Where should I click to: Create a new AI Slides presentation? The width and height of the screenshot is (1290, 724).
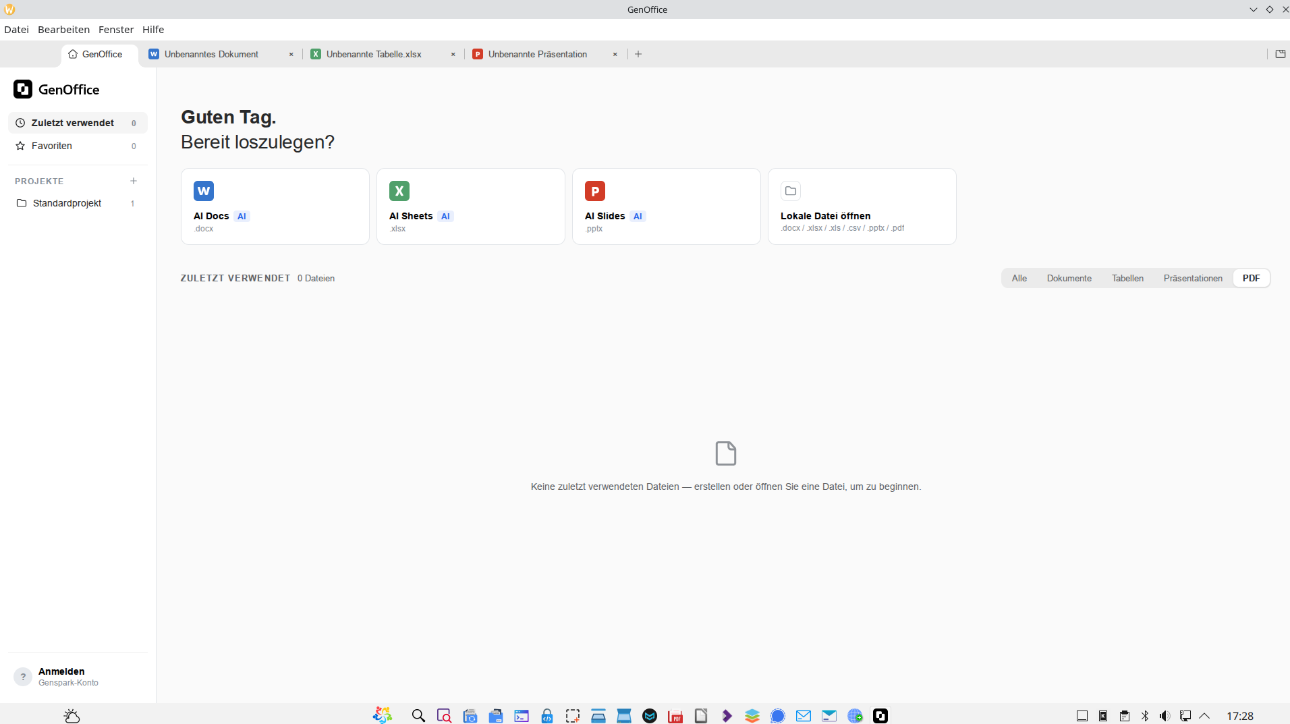coord(667,206)
